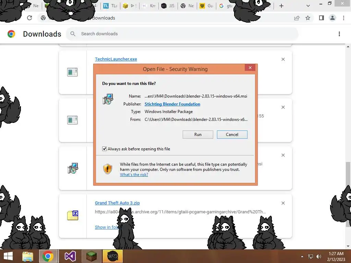Click the second download's exe file icon
The image size is (351, 263).
pos(72,120)
